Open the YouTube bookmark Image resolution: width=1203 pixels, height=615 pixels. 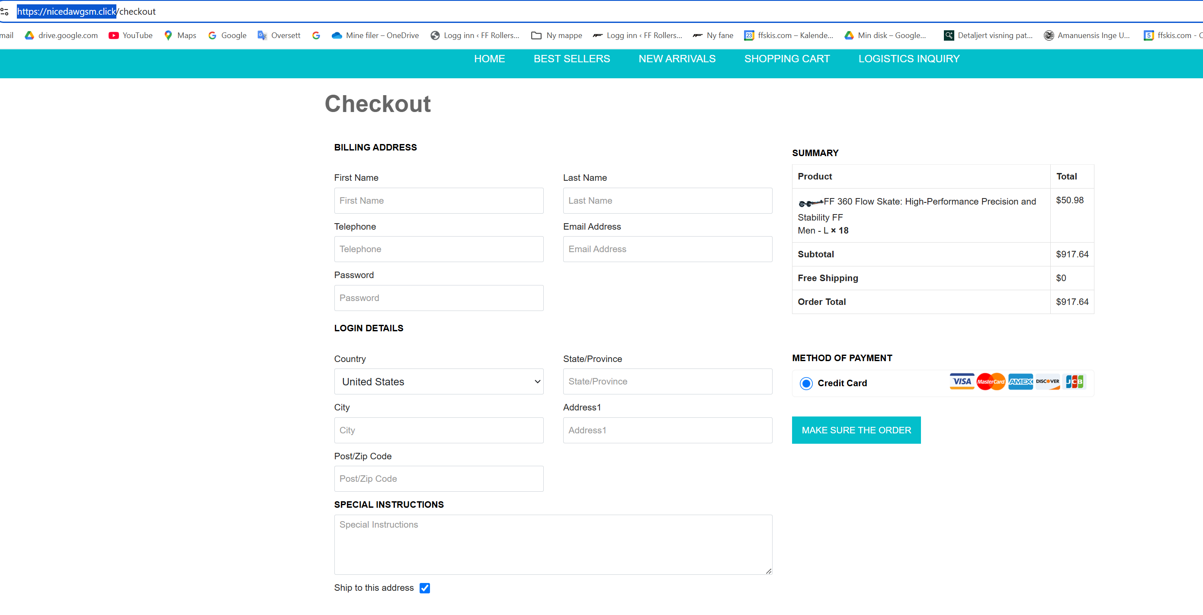130,35
